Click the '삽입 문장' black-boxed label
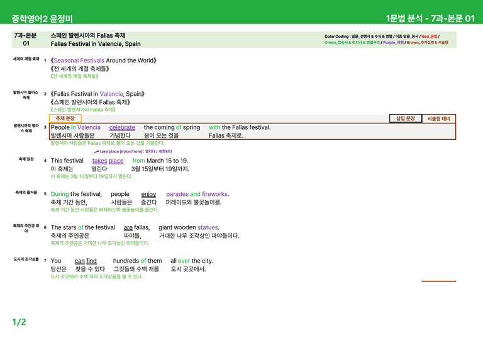483x342 pixels. pos(406,118)
